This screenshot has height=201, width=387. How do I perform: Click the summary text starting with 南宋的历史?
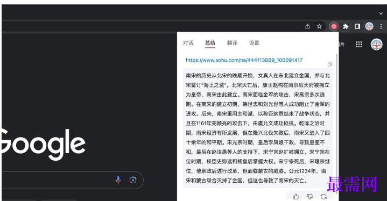click(258, 128)
